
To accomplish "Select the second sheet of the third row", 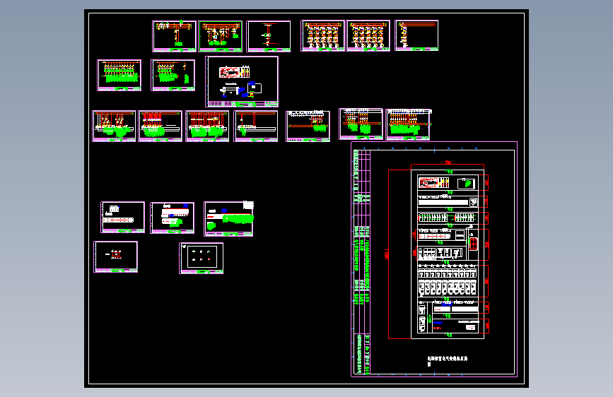I will click(x=160, y=126).
